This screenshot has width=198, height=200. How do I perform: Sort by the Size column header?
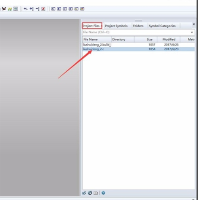click(146, 39)
